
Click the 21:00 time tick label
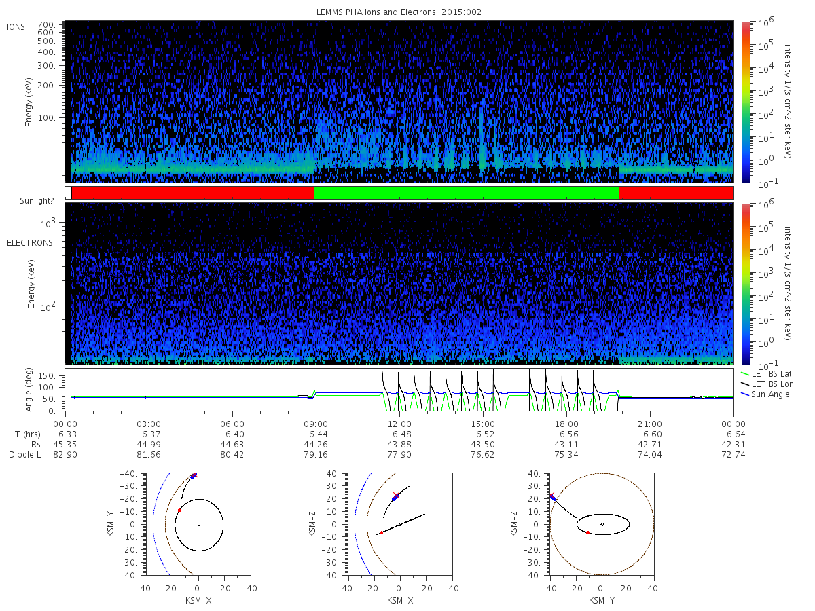tap(650, 424)
